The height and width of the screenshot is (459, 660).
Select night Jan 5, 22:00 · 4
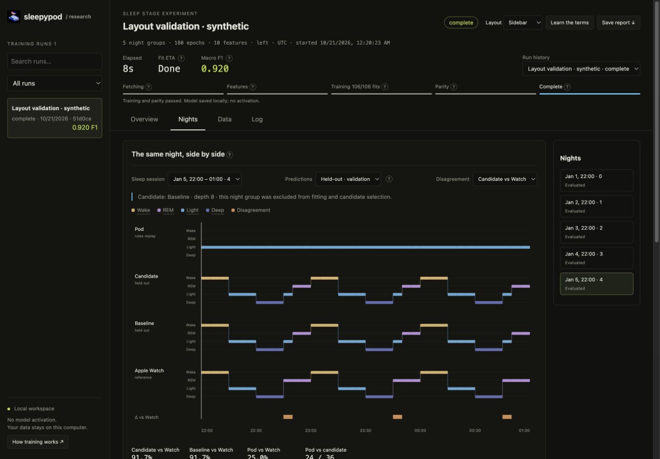597,284
